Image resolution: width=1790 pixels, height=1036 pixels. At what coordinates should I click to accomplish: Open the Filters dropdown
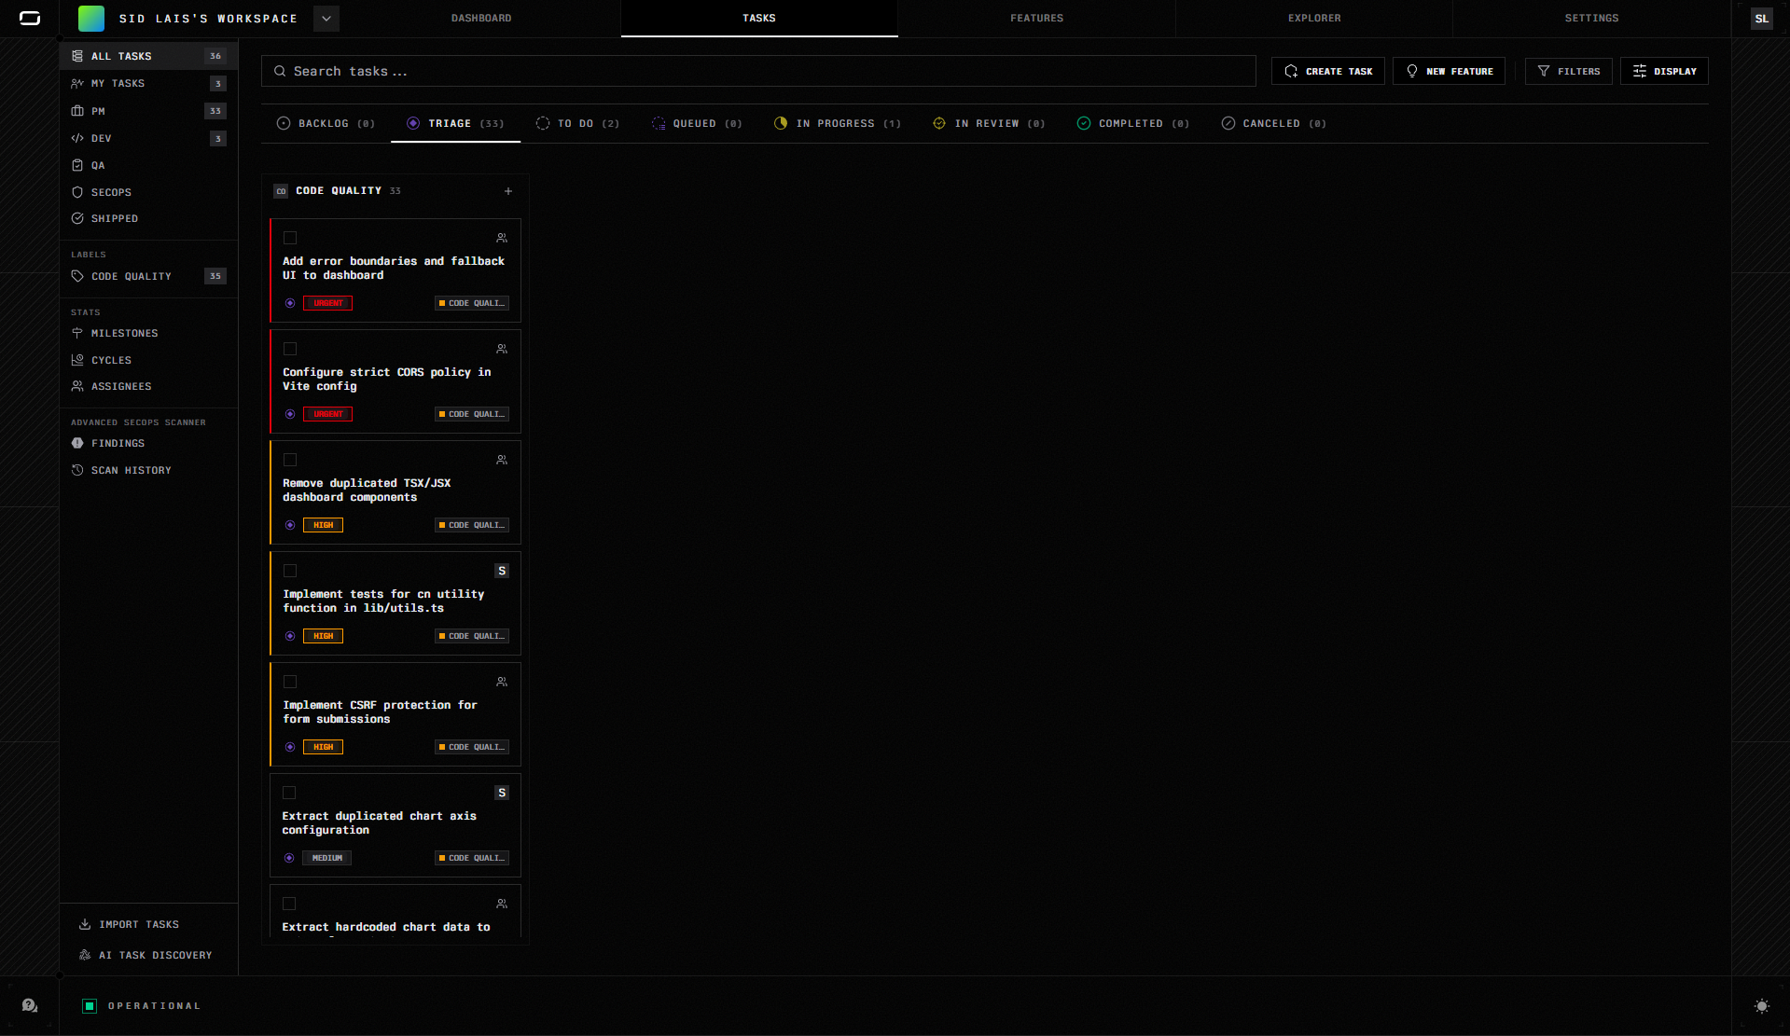tap(1568, 71)
